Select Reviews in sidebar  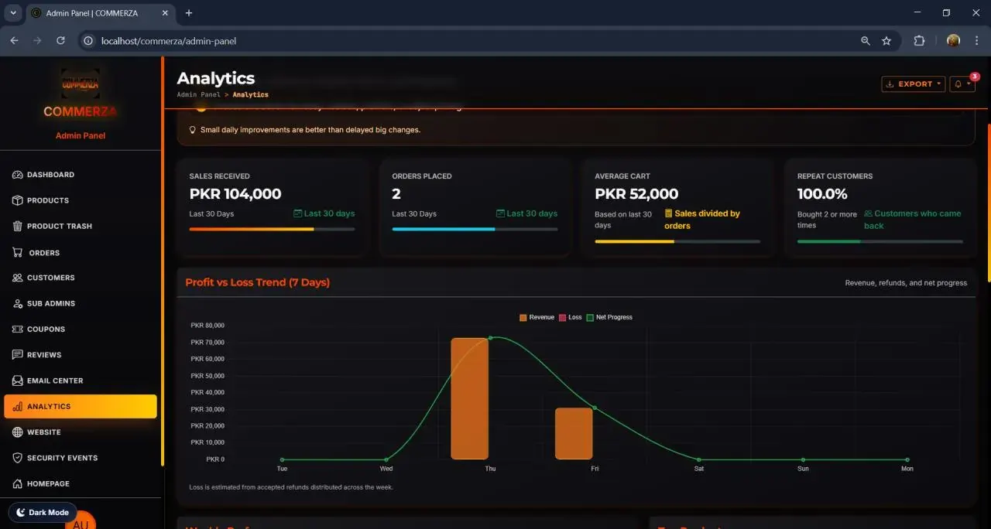pyautogui.click(x=81, y=355)
